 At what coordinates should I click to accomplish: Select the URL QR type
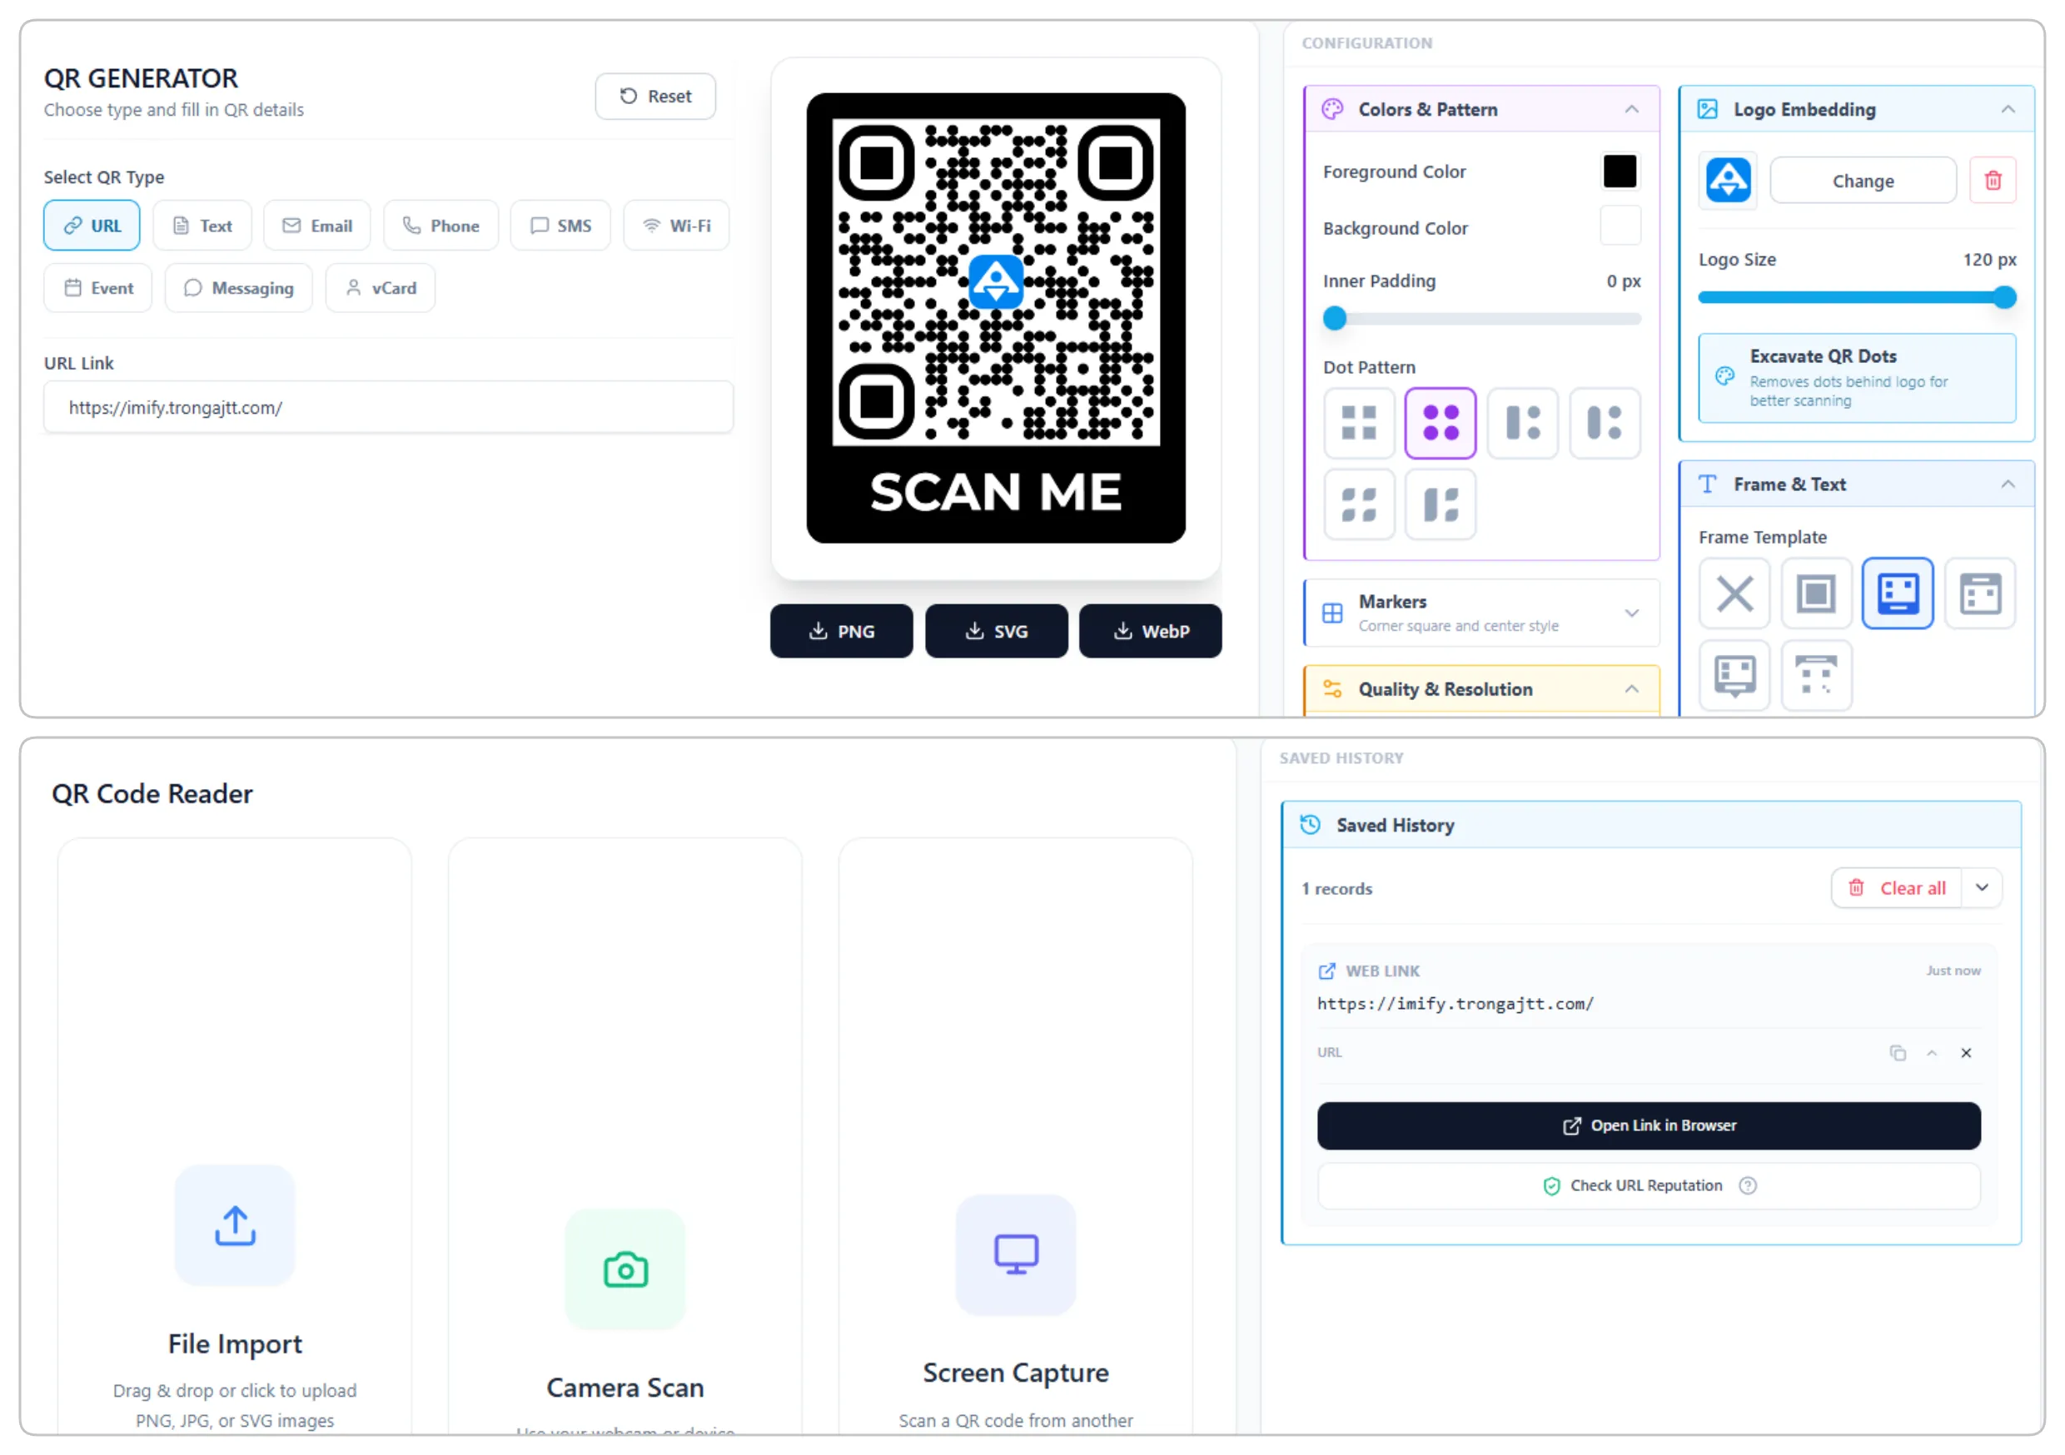(92, 225)
